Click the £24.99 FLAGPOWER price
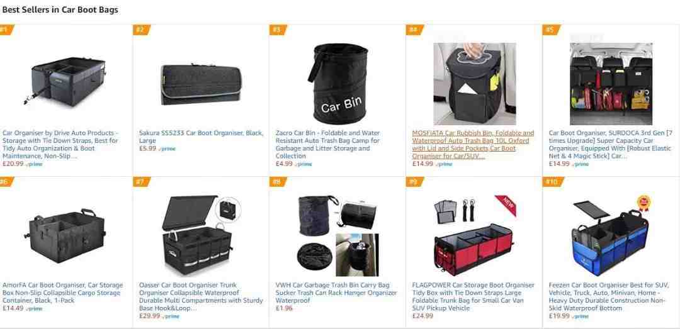This screenshot has width=680, height=329. pos(422,316)
